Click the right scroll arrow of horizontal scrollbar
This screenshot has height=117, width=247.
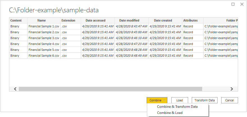pos(232,89)
